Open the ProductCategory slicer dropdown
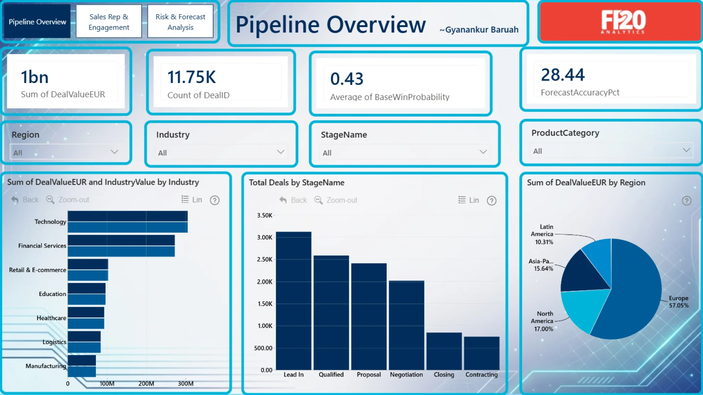 (x=686, y=150)
